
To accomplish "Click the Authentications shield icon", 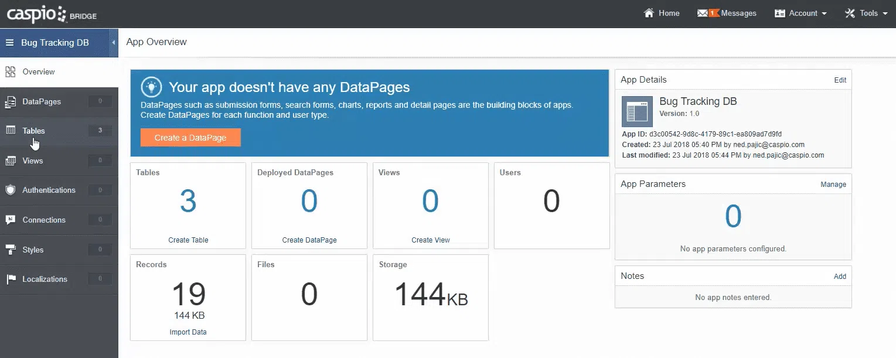I will coord(11,190).
